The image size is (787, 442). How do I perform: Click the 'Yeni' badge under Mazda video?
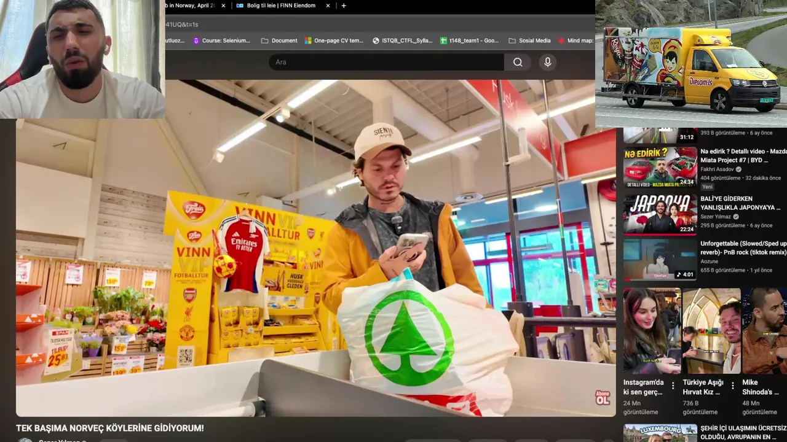pos(707,187)
